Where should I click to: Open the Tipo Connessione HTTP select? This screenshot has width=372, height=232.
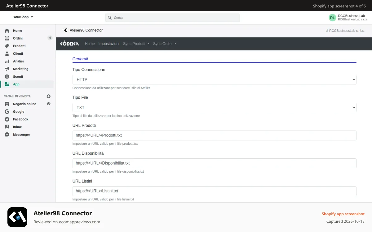click(214, 79)
